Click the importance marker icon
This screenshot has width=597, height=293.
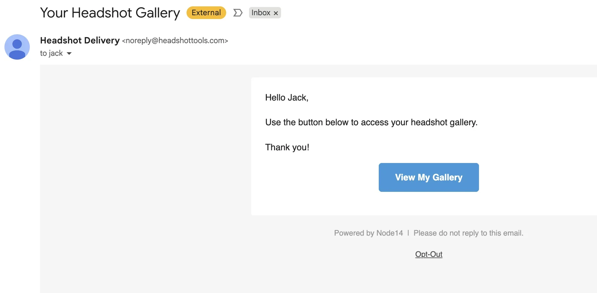[x=238, y=13]
